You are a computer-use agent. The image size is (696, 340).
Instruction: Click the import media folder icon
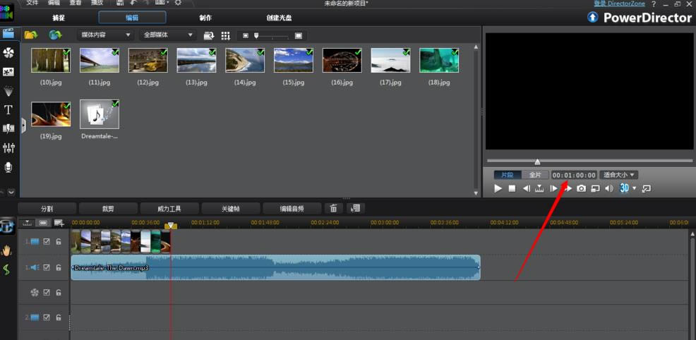[30, 35]
